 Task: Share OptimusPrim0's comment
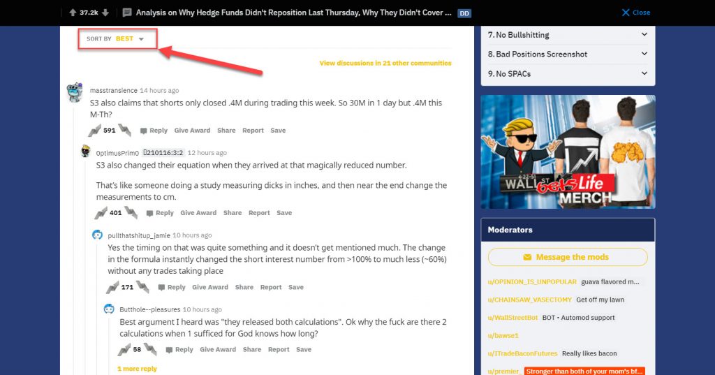point(233,213)
